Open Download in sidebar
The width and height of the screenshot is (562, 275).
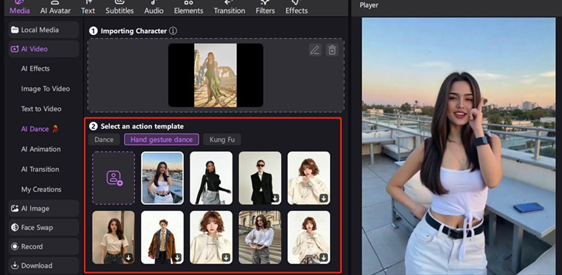(43, 265)
